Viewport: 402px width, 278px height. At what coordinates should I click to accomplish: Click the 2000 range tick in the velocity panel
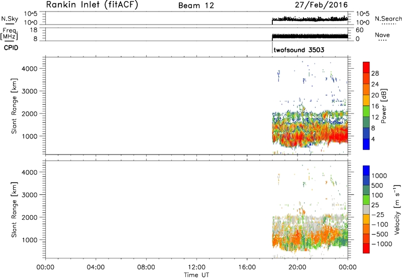coord(30,217)
